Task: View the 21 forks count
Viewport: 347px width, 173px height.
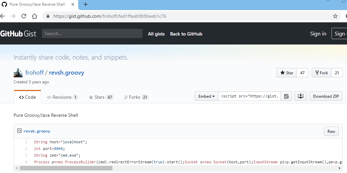Action: [337, 73]
